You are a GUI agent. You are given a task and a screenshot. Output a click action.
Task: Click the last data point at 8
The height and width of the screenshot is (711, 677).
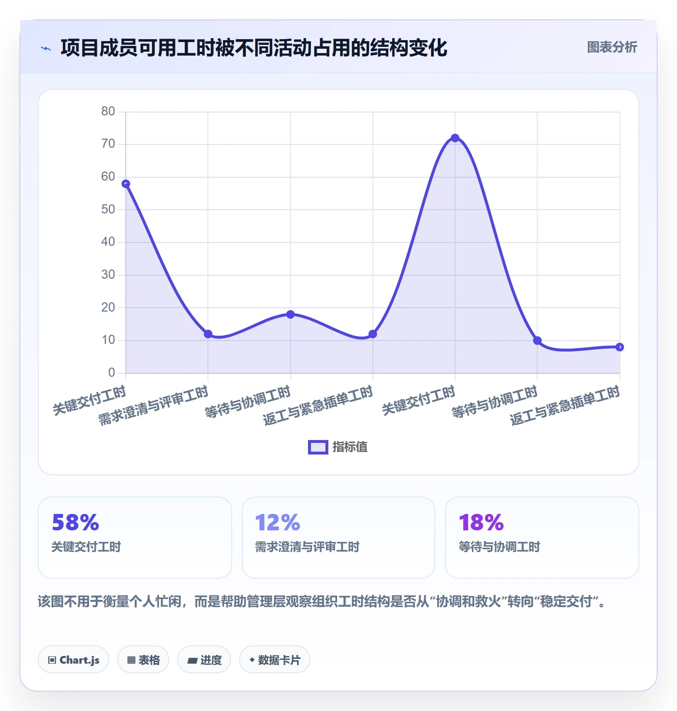click(x=620, y=347)
